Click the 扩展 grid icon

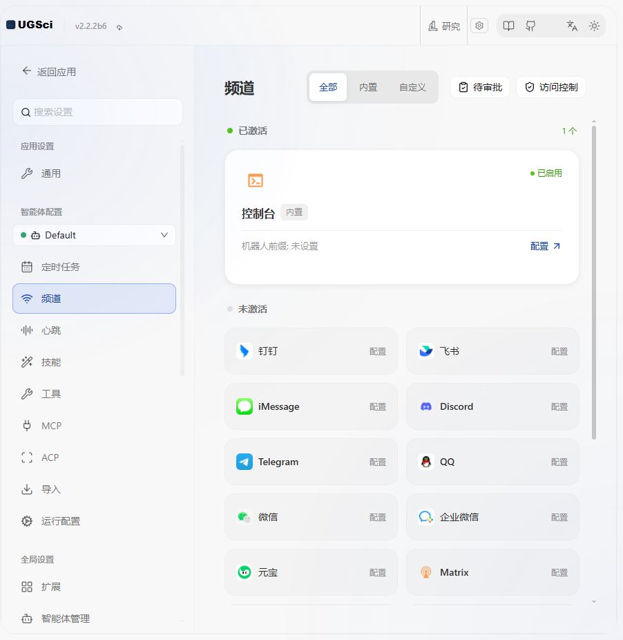click(27, 587)
